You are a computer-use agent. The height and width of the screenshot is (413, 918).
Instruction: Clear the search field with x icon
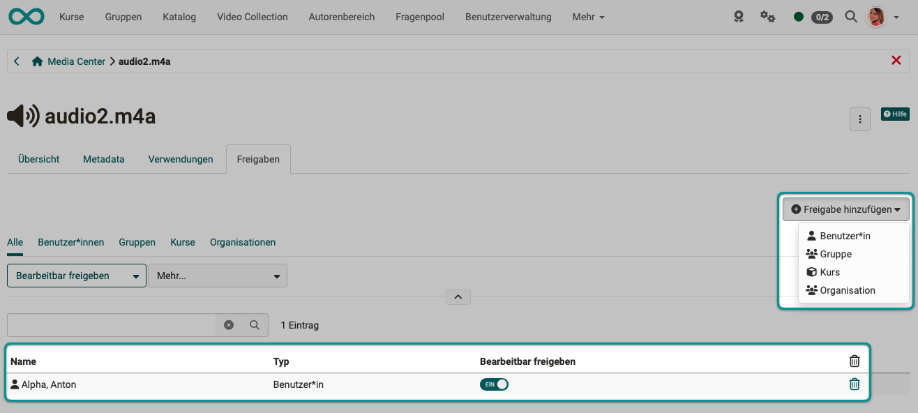point(229,325)
